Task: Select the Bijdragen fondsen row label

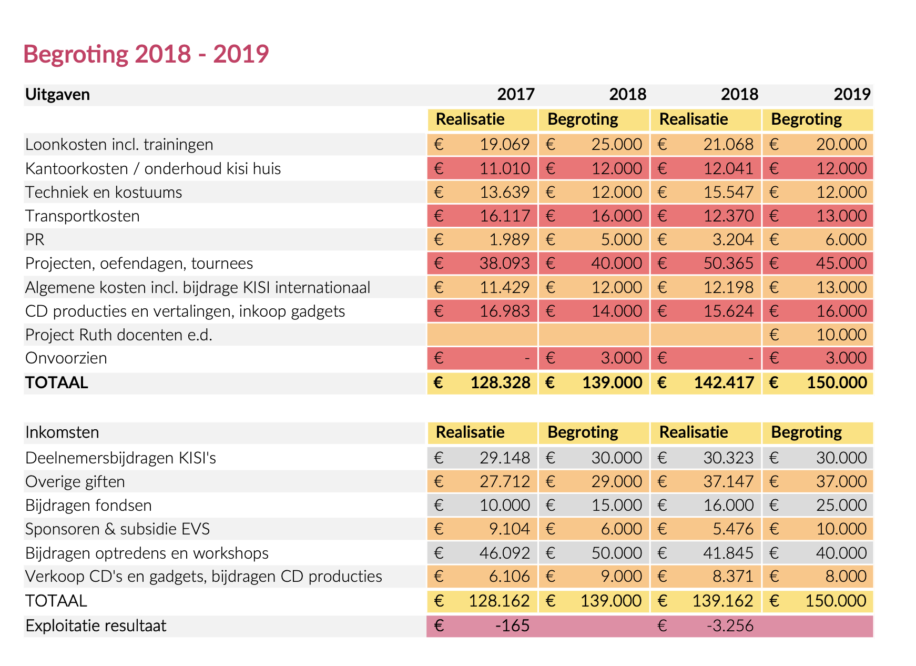Action: click(88, 506)
